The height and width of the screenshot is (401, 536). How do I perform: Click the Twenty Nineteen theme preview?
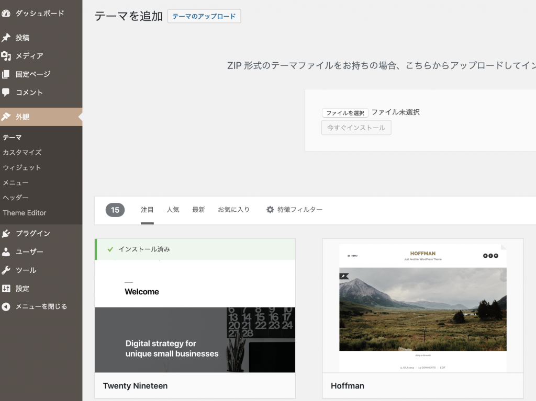tap(195, 316)
